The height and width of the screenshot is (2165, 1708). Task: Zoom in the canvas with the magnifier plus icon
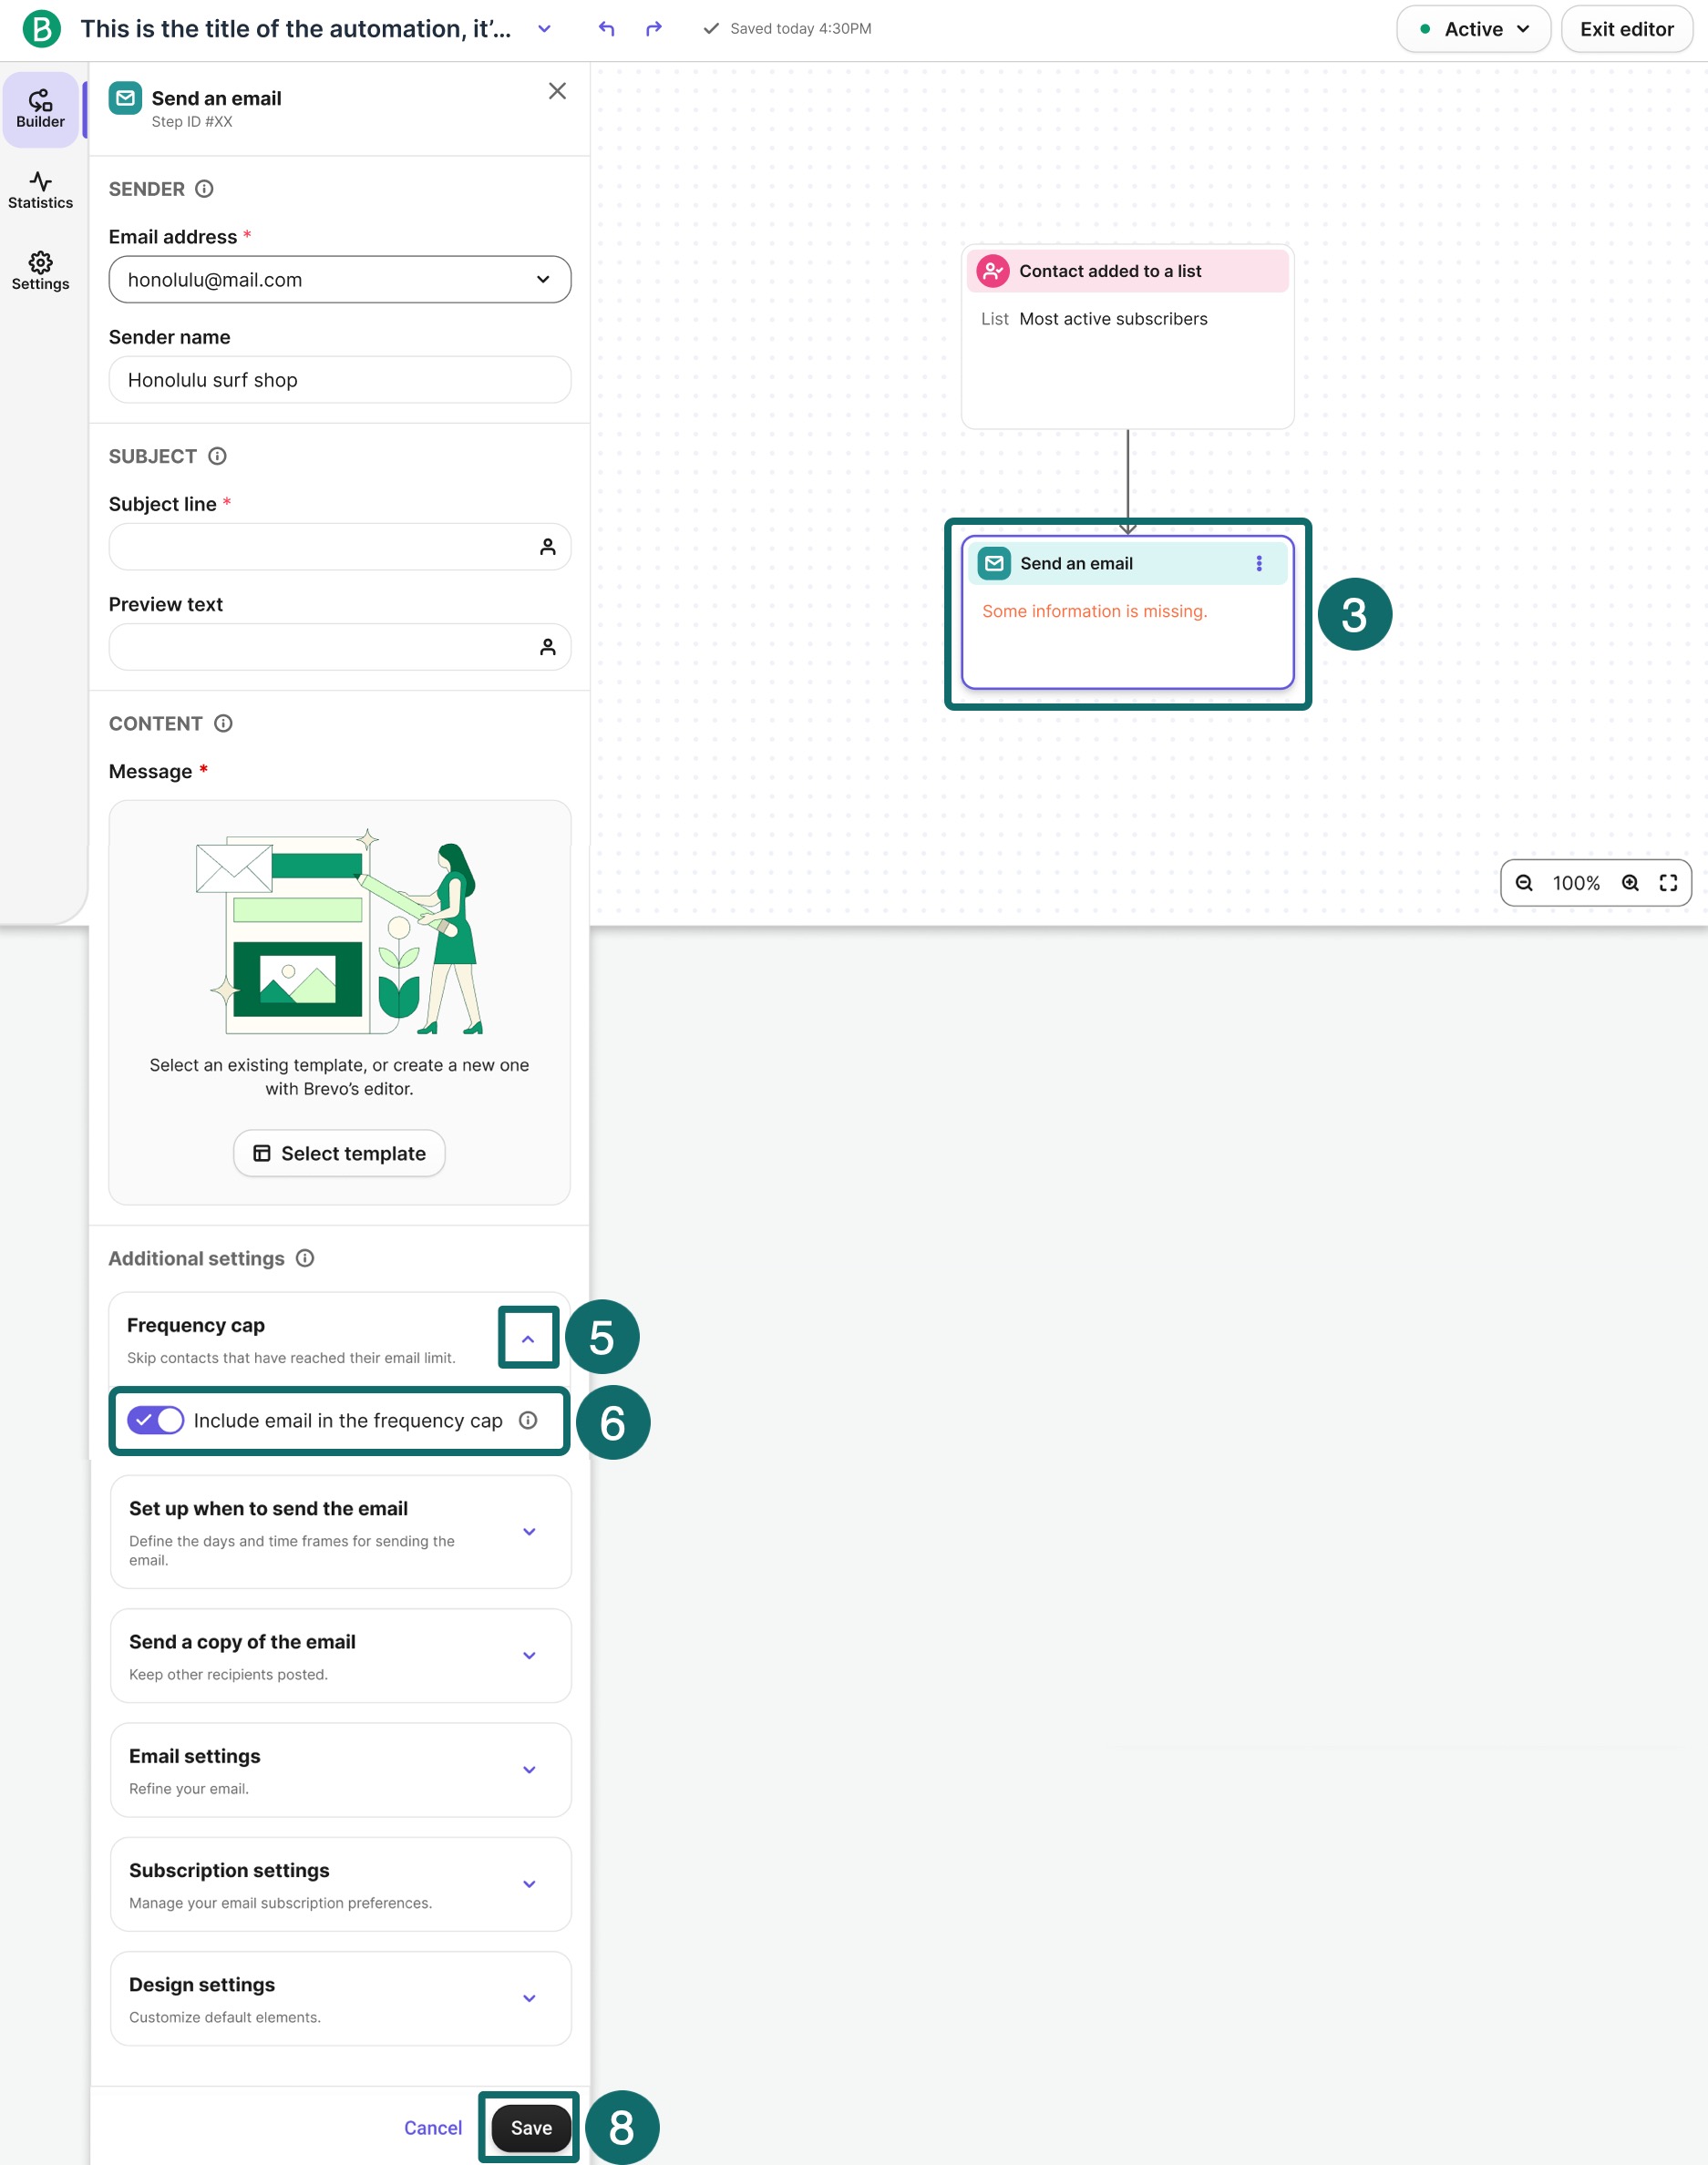click(1630, 883)
